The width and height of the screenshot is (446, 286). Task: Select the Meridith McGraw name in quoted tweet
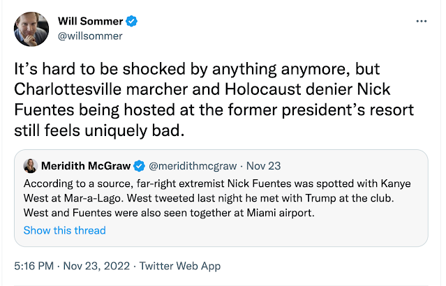[x=87, y=166]
